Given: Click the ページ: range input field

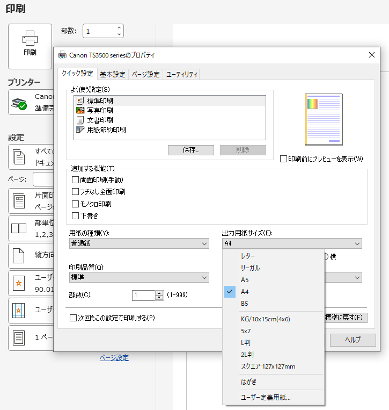Looking at the screenshot, I should click(x=43, y=179).
